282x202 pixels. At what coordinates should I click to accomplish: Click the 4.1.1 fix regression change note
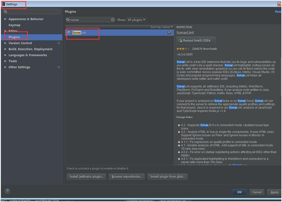pyautogui.click(x=219, y=142)
